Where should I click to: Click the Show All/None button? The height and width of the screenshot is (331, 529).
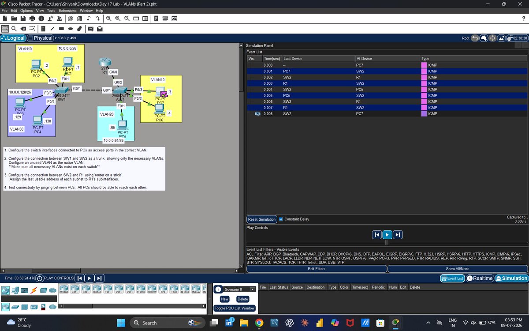click(x=457, y=269)
